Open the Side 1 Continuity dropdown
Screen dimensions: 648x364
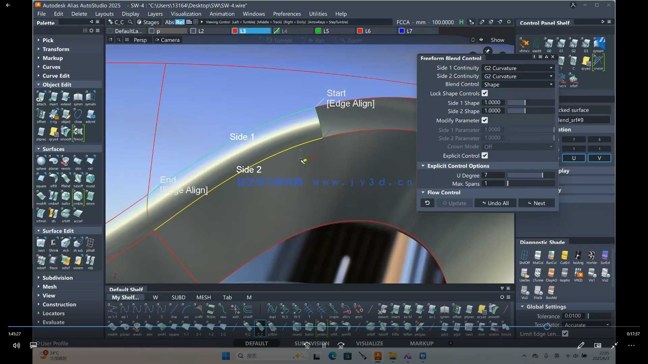(518, 68)
